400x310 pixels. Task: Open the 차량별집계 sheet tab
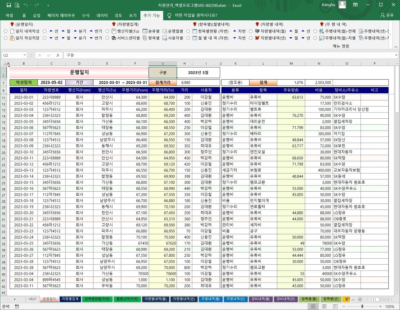click(70, 299)
